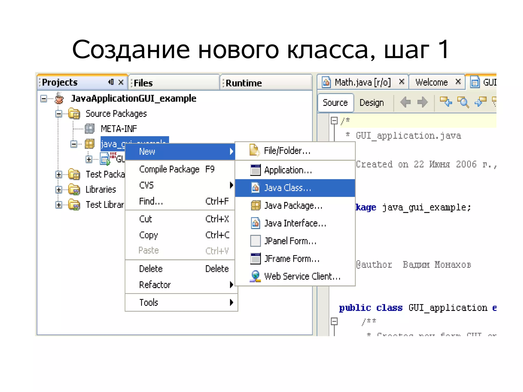Image resolution: width=523 pixels, height=392 pixels.
Task: Click the Find Previous Occurrence toolbar icon
Action: (x=446, y=102)
